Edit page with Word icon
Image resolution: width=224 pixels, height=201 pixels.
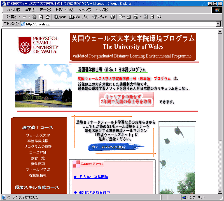136,17
